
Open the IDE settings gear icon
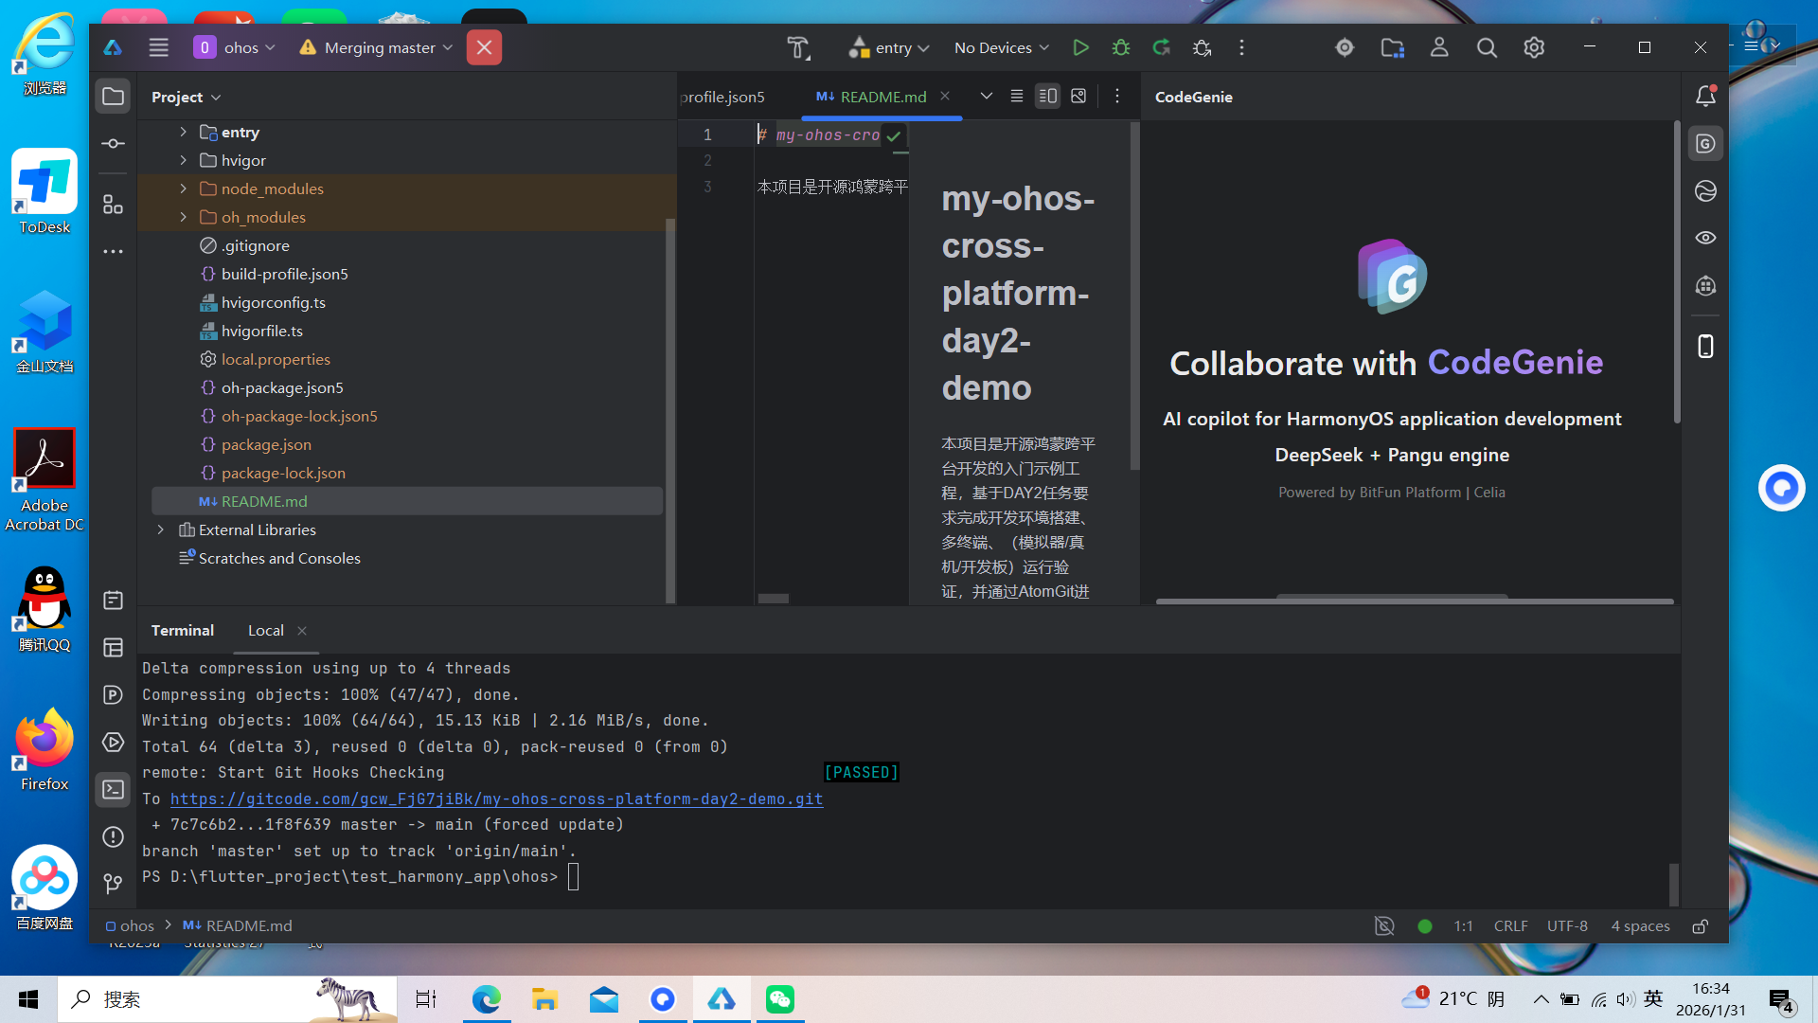click(x=1534, y=47)
